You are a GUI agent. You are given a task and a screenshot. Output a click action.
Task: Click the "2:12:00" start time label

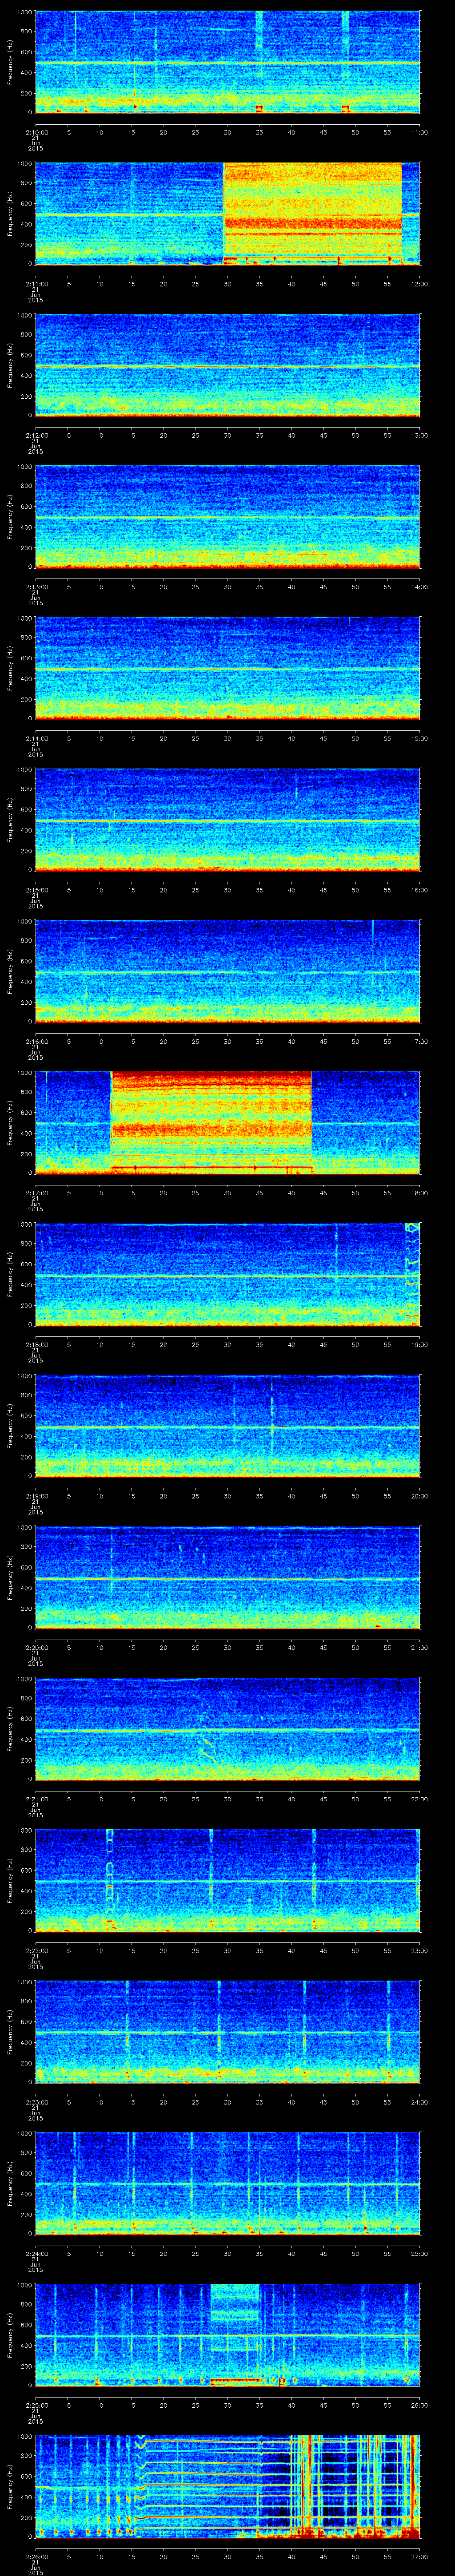pos(36,435)
